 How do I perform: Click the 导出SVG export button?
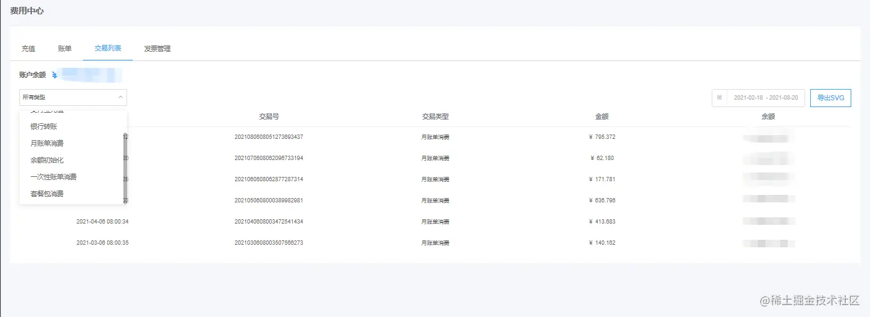tap(831, 98)
